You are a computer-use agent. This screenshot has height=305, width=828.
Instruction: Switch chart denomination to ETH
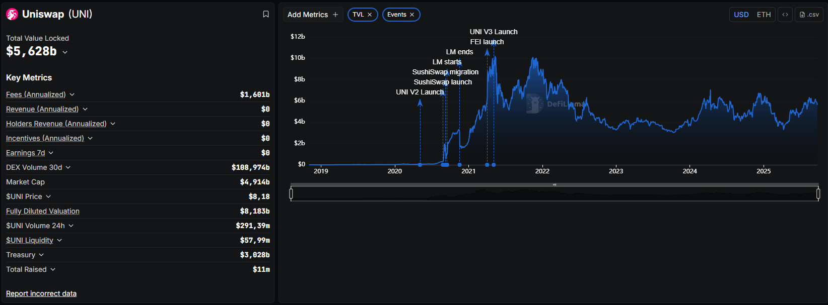[764, 15]
